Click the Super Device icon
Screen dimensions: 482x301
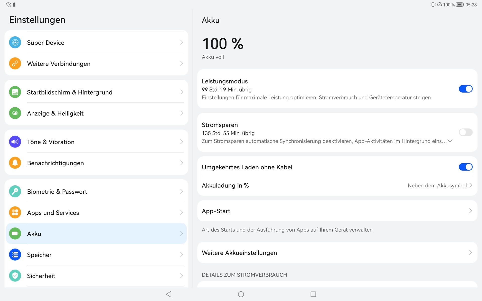[15, 42]
